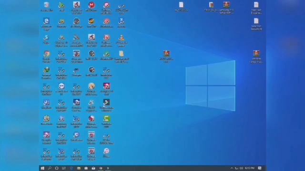
Task: Open the Recycle Bin desktop icon
Action: tap(47, 7)
